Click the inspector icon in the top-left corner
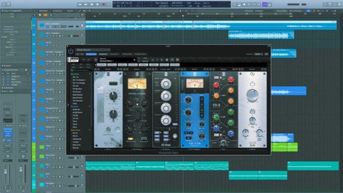 [x=8, y=4]
